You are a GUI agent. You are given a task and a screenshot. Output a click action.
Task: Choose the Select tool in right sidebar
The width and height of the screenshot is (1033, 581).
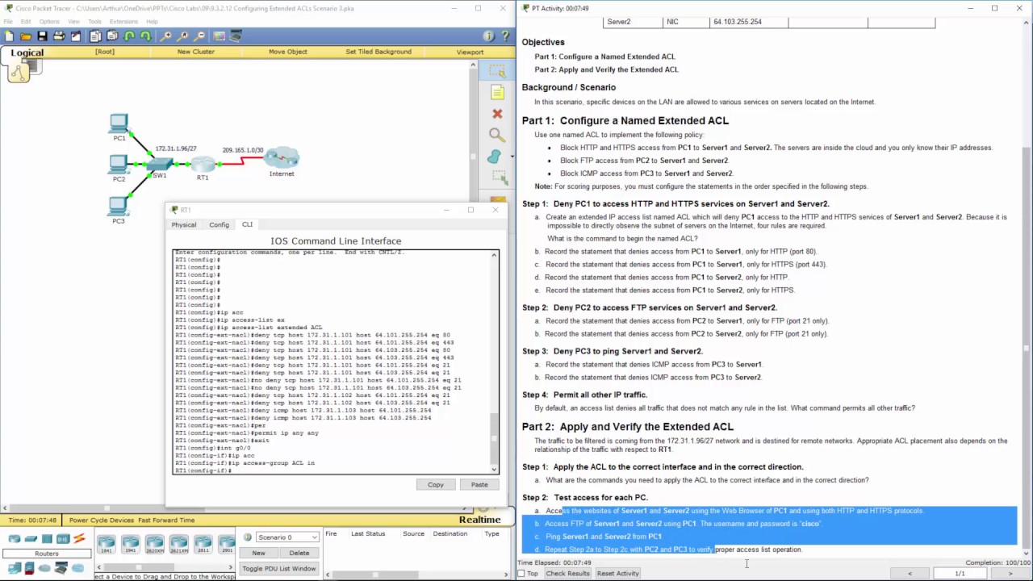pyautogui.click(x=497, y=71)
